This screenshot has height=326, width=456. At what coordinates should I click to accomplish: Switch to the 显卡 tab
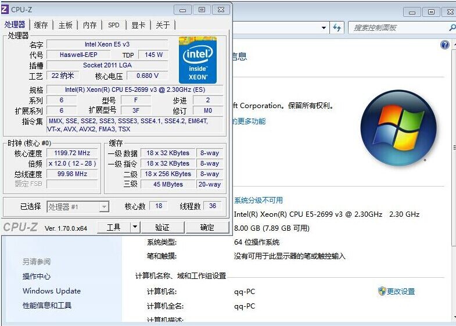(138, 25)
